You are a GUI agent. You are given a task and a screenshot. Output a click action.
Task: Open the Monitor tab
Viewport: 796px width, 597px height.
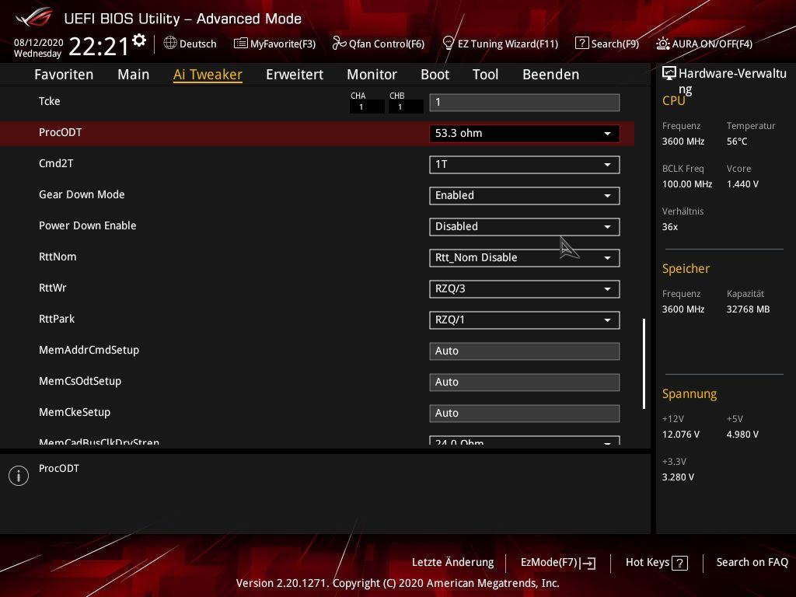[372, 75]
